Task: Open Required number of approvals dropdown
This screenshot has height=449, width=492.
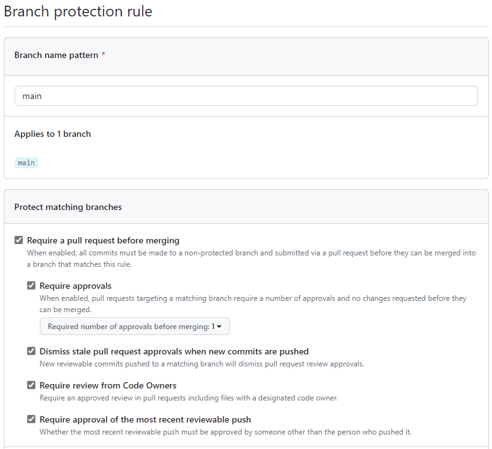Action: tap(134, 326)
